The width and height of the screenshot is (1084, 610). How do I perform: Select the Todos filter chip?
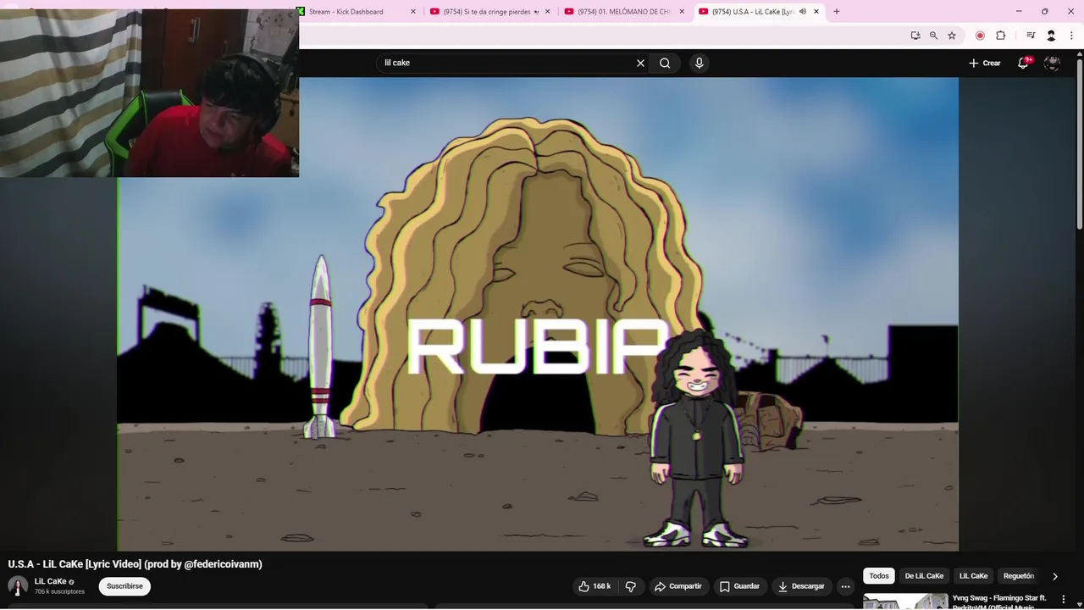879,576
